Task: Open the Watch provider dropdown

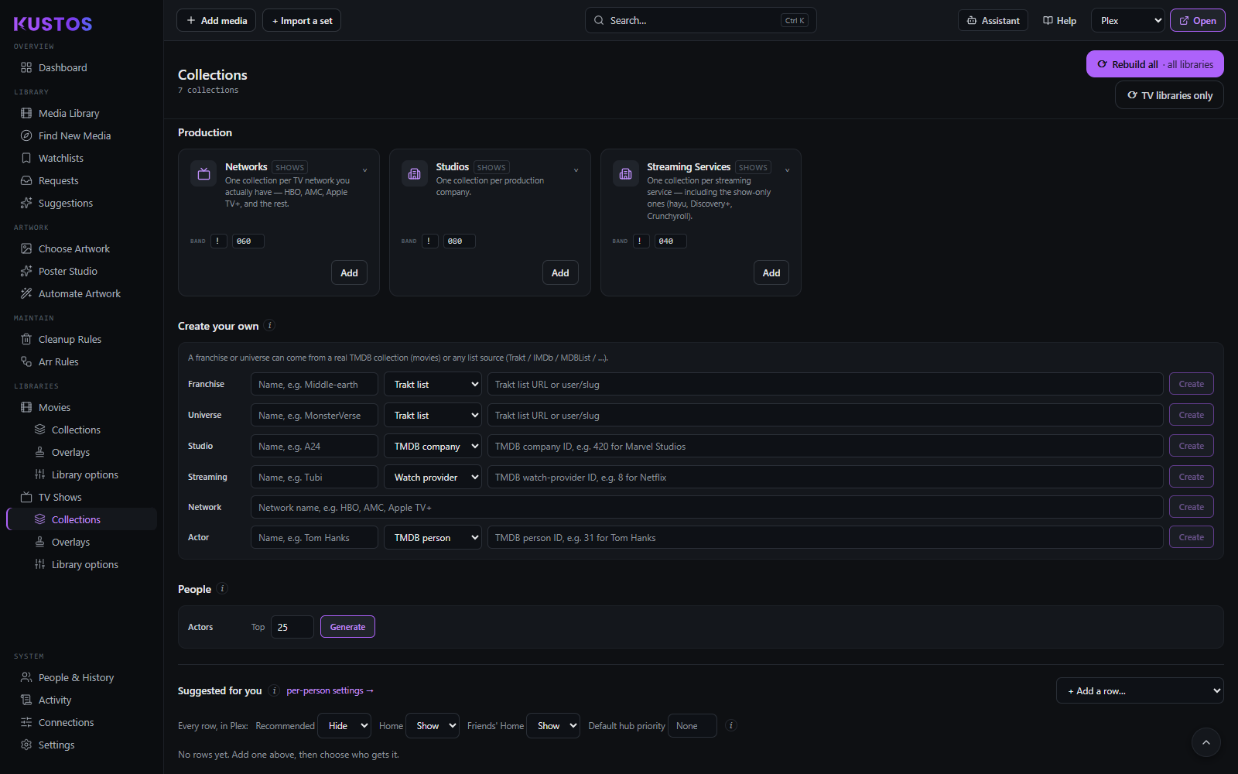Action: (433, 477)
